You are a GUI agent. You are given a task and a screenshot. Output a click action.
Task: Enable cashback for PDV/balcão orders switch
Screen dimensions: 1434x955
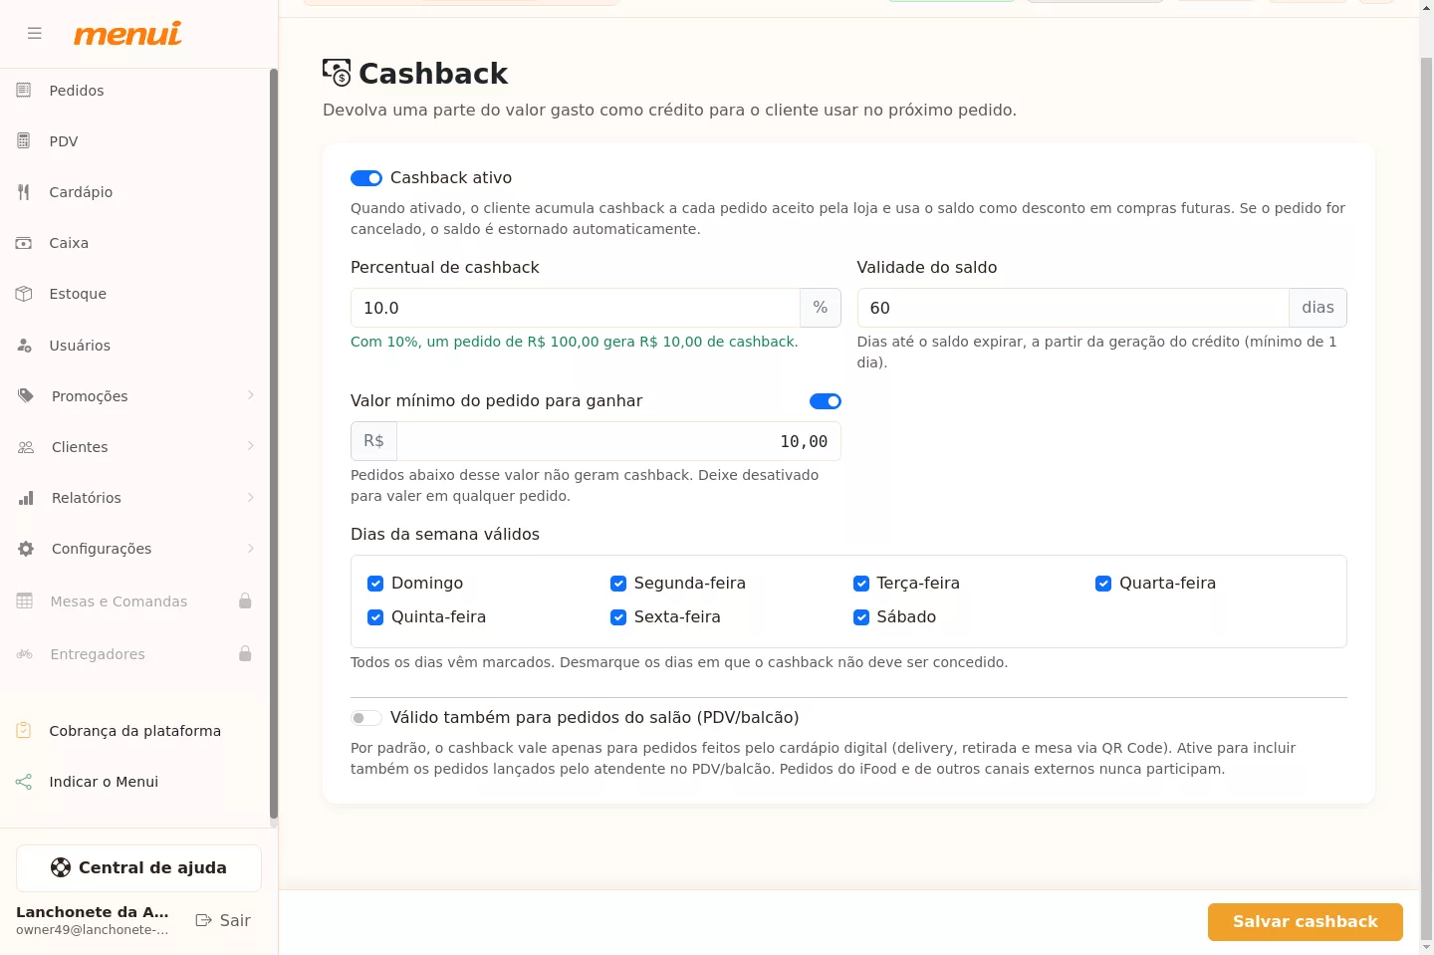tap(366, 718)
